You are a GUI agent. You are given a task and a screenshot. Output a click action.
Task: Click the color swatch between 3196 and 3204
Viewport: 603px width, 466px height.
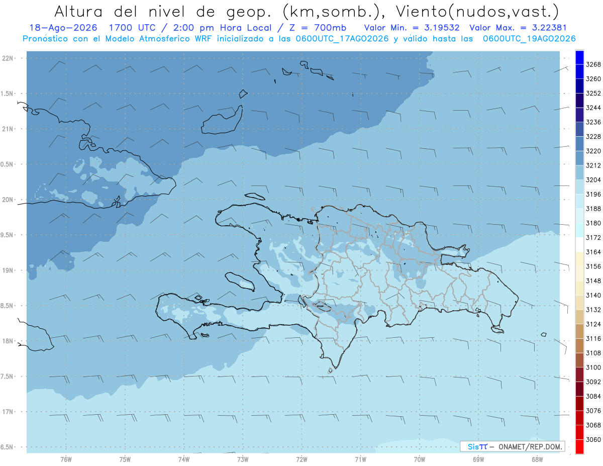pos(579,187)
